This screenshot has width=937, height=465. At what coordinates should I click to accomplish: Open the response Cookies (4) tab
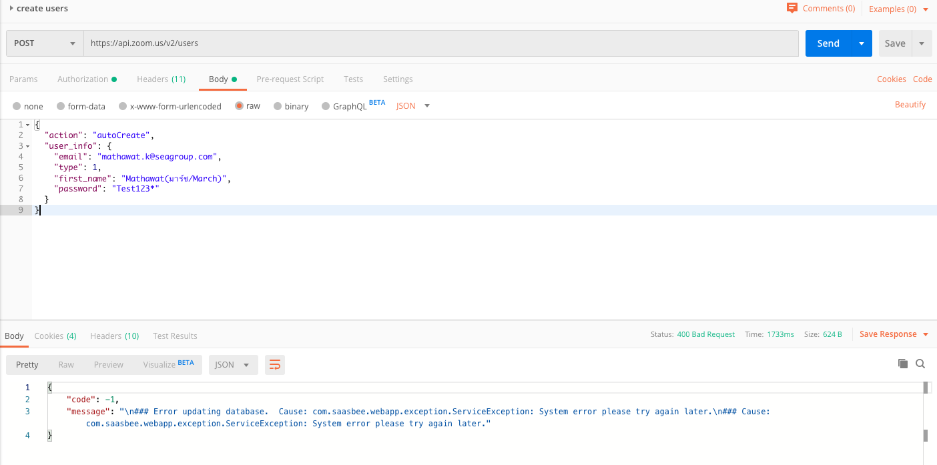pos(55,336)
